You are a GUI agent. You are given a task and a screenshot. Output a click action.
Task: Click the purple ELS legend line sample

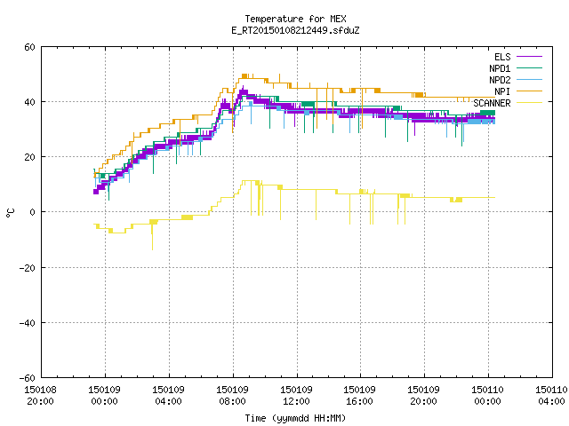tap(529, 57)
